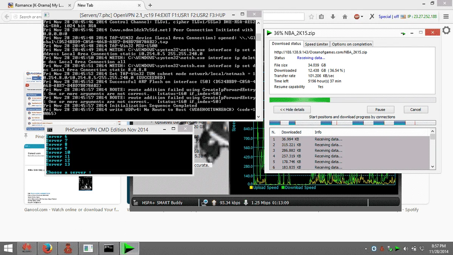The height and width of the screenshot is (255, 453).
Task: Select connection 3 row with 286.882 KB
Action: coord(350,150)
